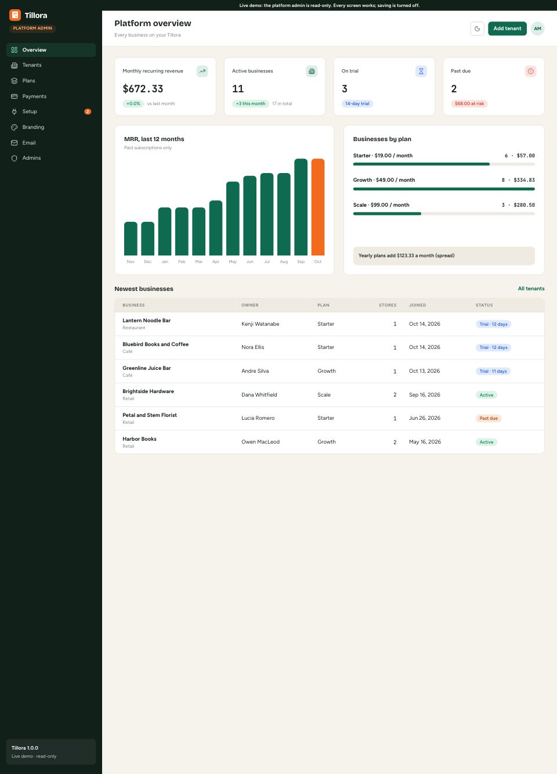Screen dimensions: 557x774
Task: Click the Petal and Stem Florist name
Action: click(x=150, y=415)
